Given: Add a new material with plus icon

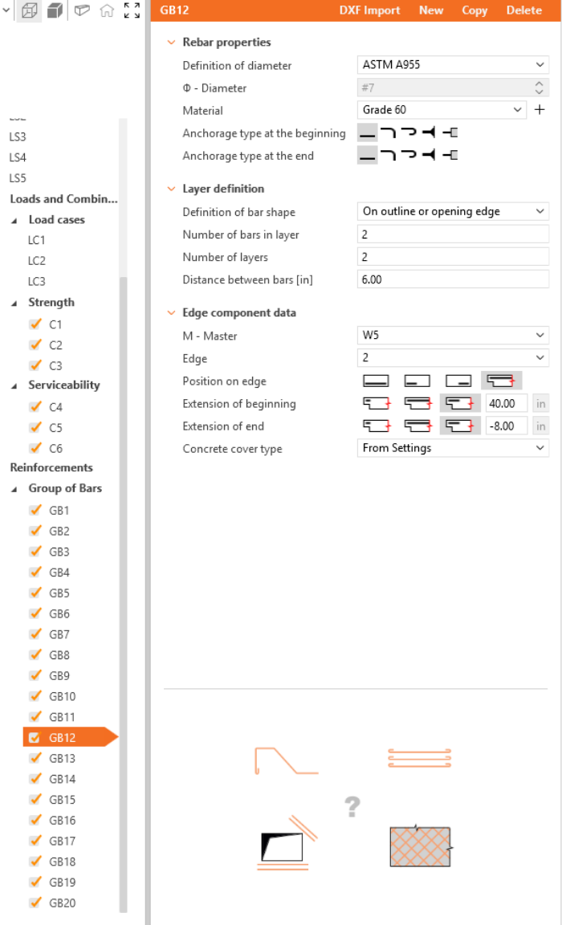Looking at the screenshot, I should pos(540,111).
